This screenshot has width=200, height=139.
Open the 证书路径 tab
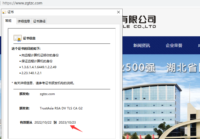39,21
